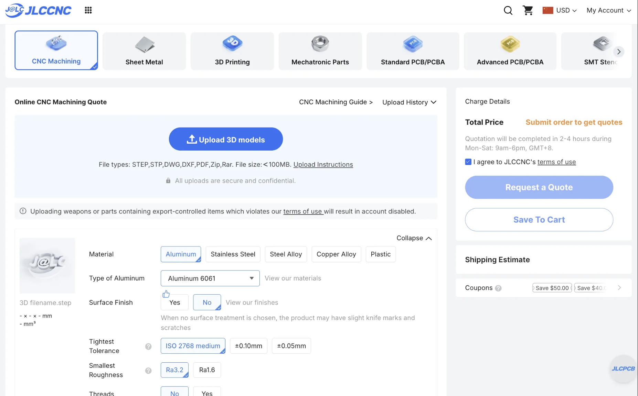The width and height of the screenshot is (638, 396).
Task: Switch to the 3D Printing tab
Action: (232, 51)
